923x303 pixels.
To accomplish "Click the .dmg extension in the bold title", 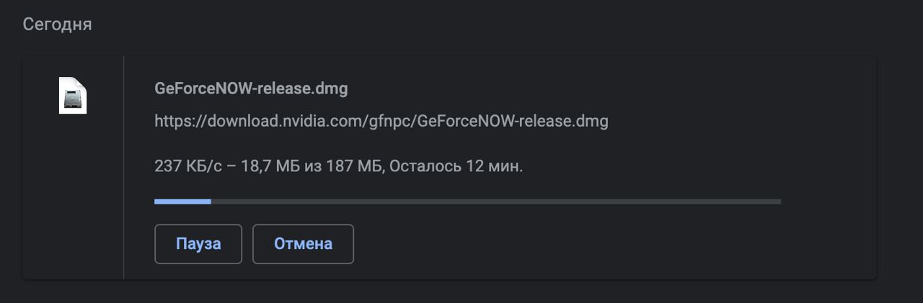I will click(x=335, y=89).
